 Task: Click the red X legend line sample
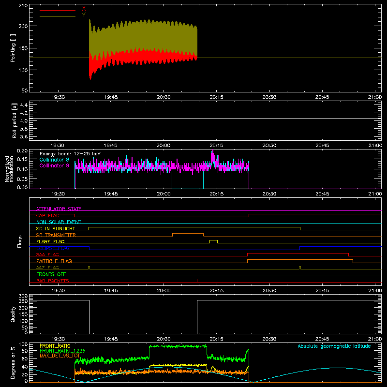pyautogui.click(x=57, y=10)
